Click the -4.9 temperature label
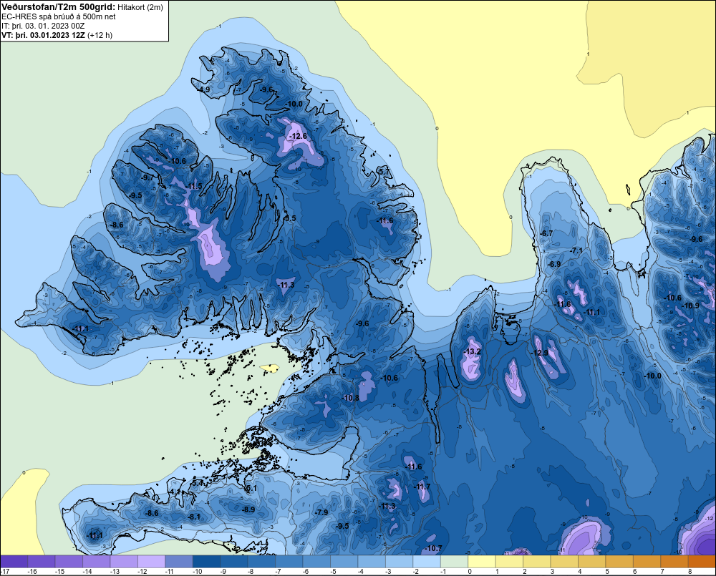716x576 pixels. pos(203,89)
